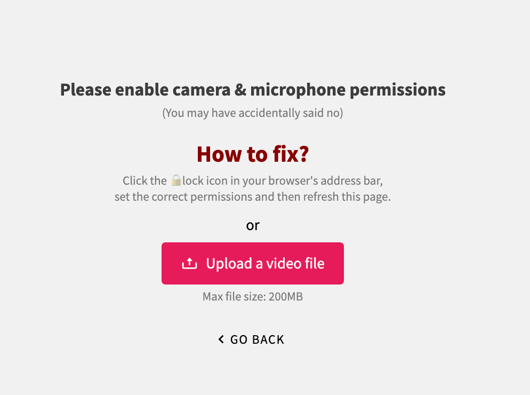Click the "Max file size: 200MB" note
The image size is (530, 395).
tap(253, 297)
